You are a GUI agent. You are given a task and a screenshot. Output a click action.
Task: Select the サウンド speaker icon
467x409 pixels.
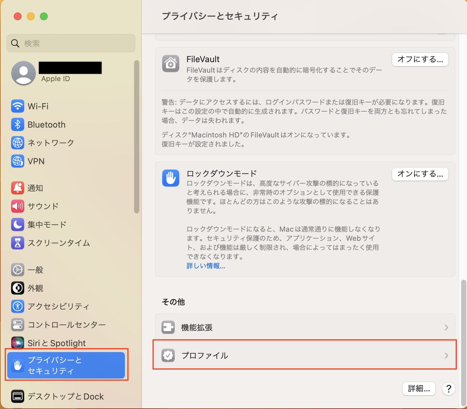[17, 206]
